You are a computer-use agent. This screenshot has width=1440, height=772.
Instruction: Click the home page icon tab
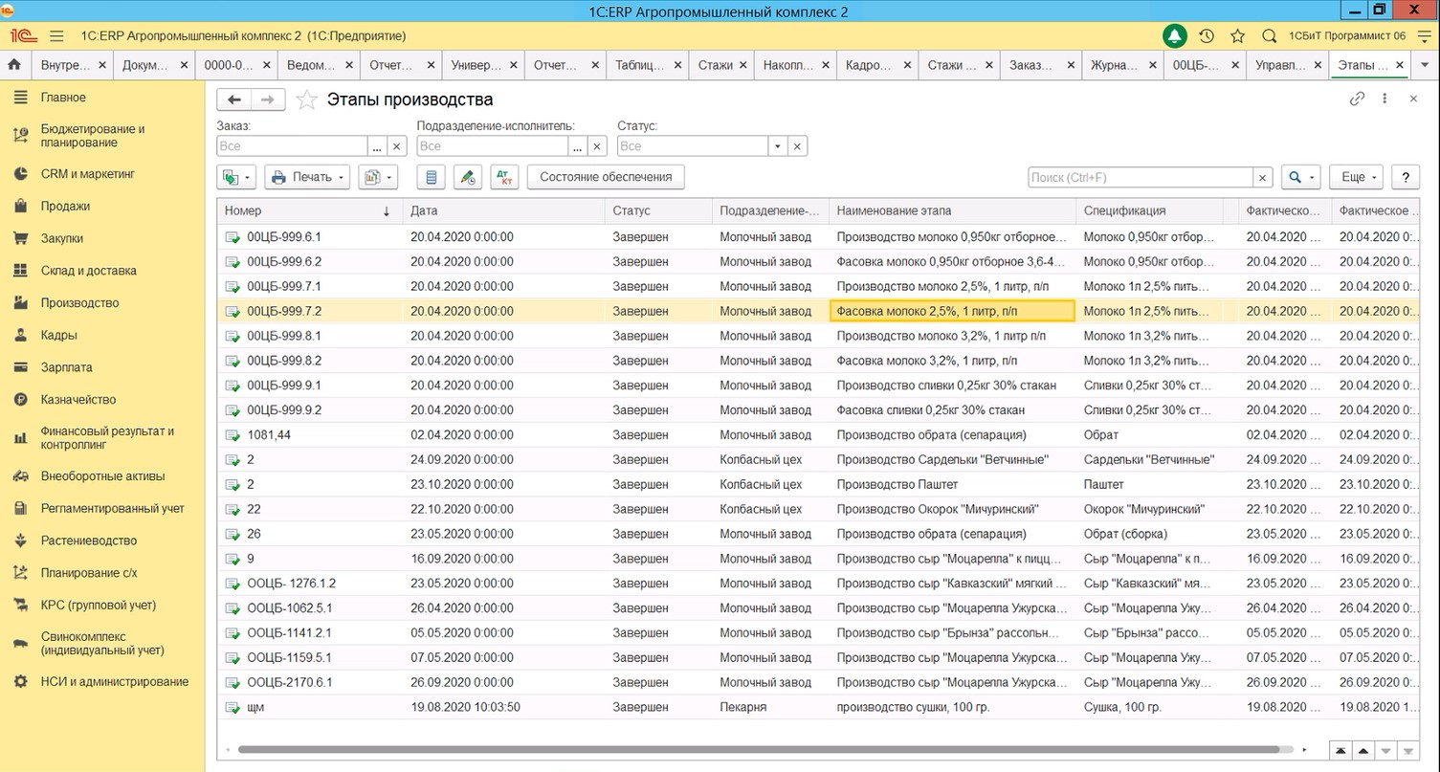[x=14, y=65]
